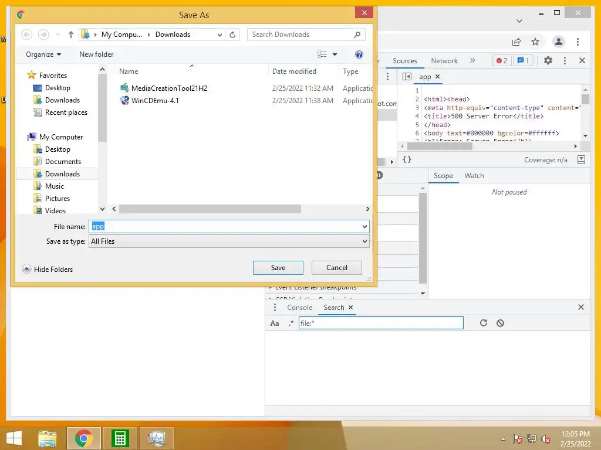Open the Organize menu
This screenshot has height=450, width=601.
(x=43, y=54)
